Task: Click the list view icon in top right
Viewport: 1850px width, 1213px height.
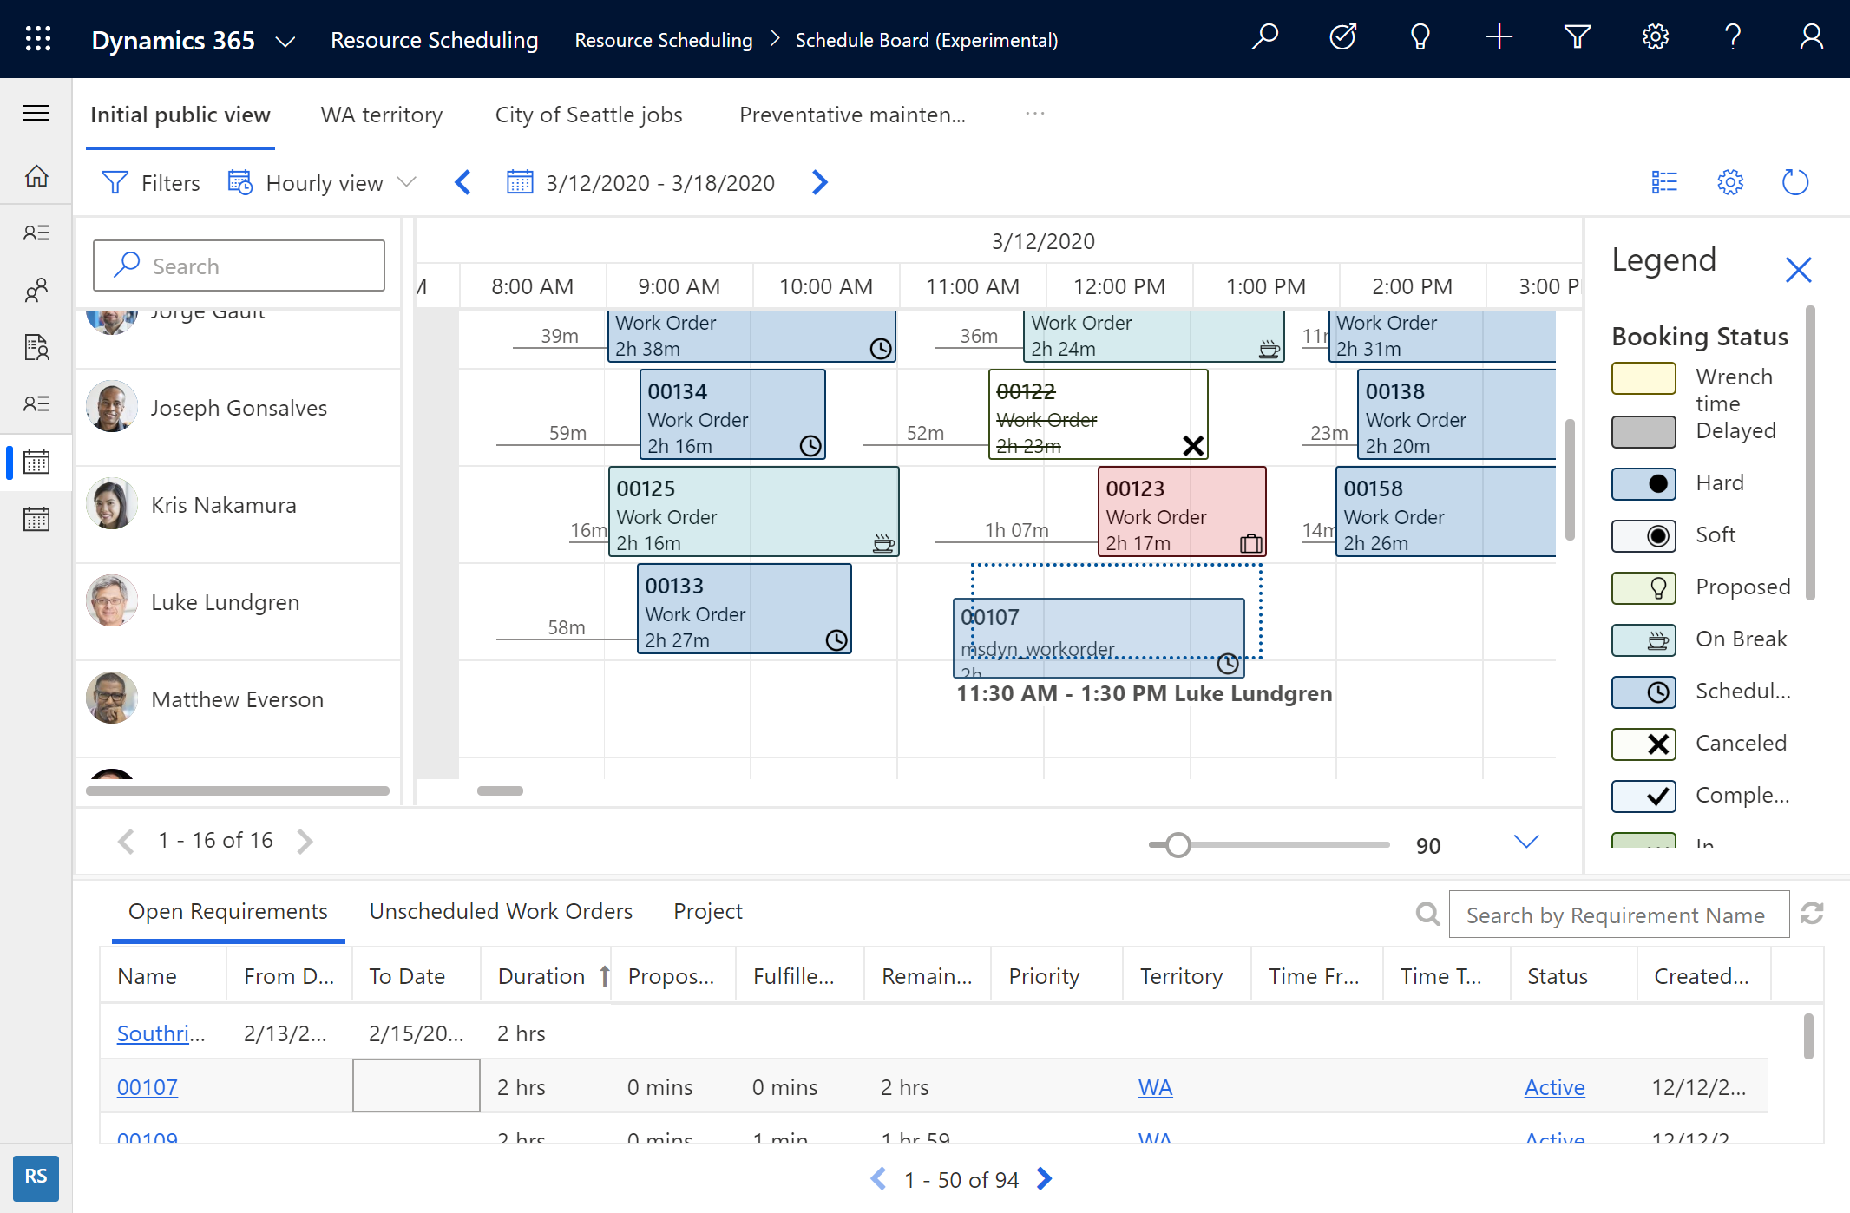Action: click(x=1663, y=181)
